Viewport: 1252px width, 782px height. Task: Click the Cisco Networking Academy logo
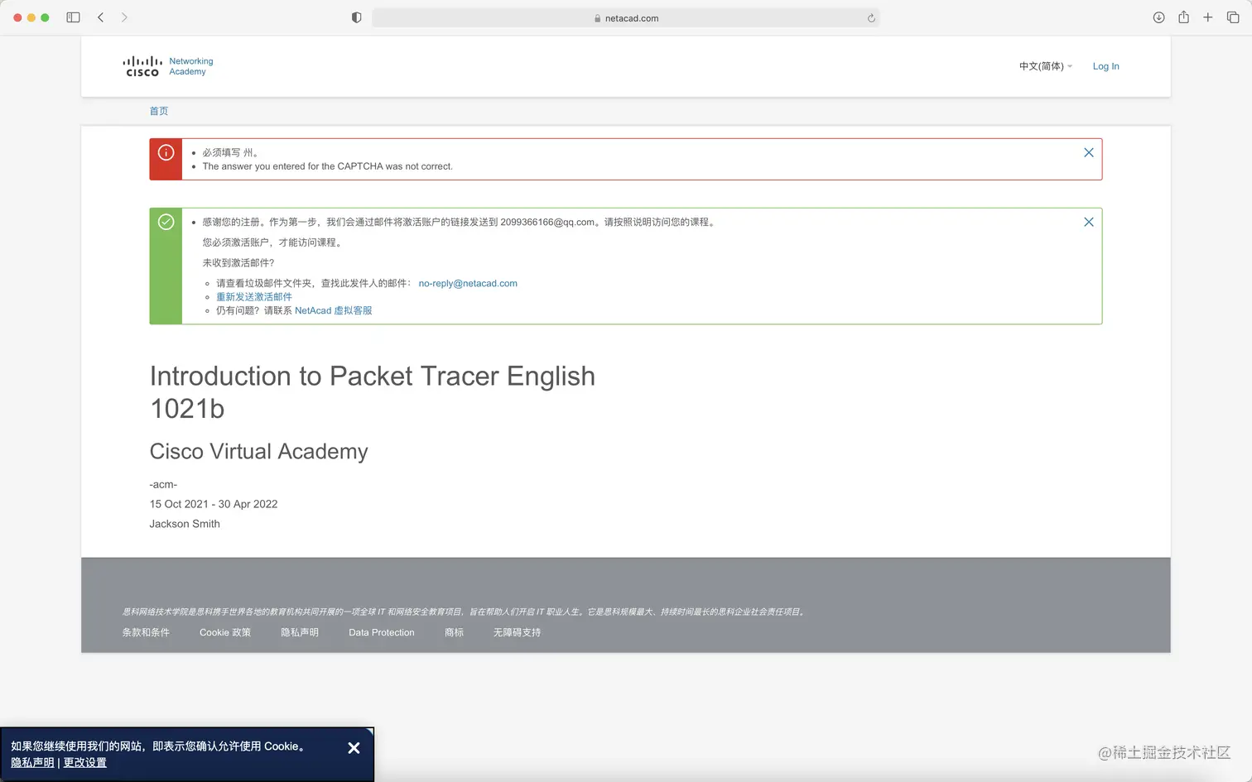point(167,66)
